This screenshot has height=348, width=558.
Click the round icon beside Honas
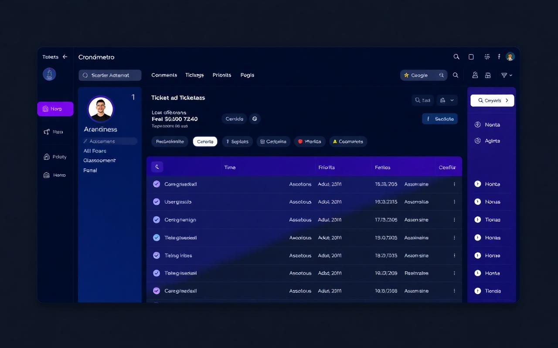click(477, 238)
